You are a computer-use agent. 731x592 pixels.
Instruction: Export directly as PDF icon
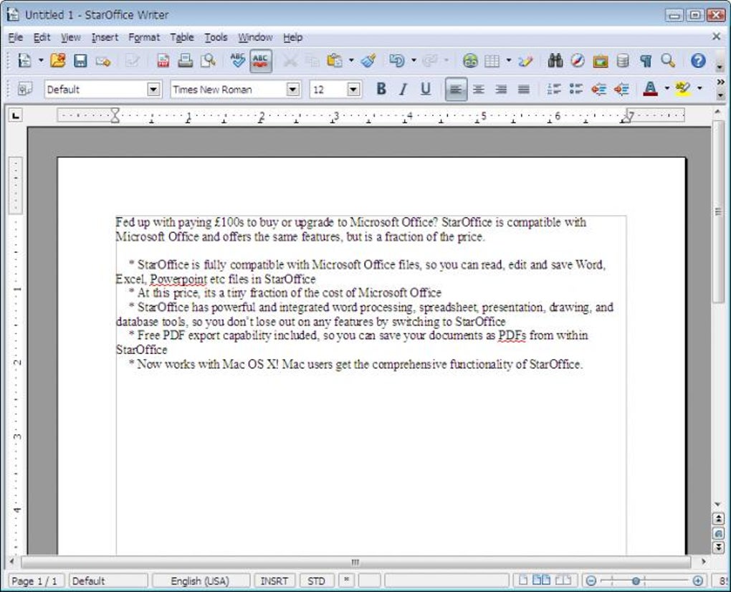coord(163,61)
